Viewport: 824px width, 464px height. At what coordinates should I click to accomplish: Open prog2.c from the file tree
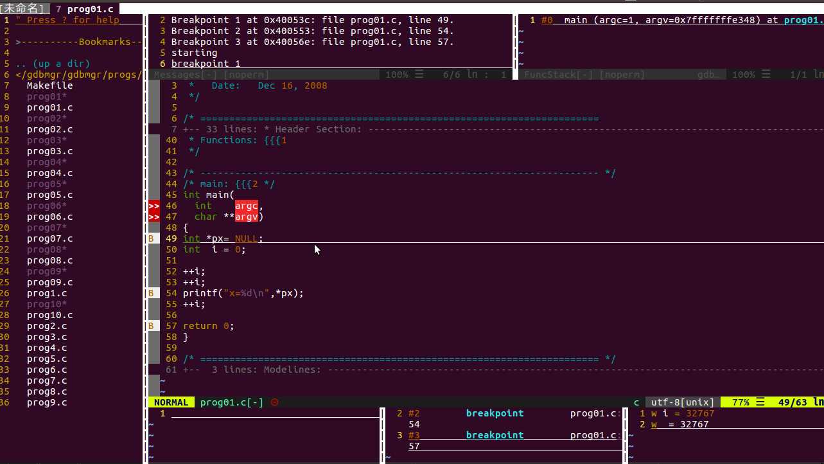pyautogui.click(x=47, y=326)
